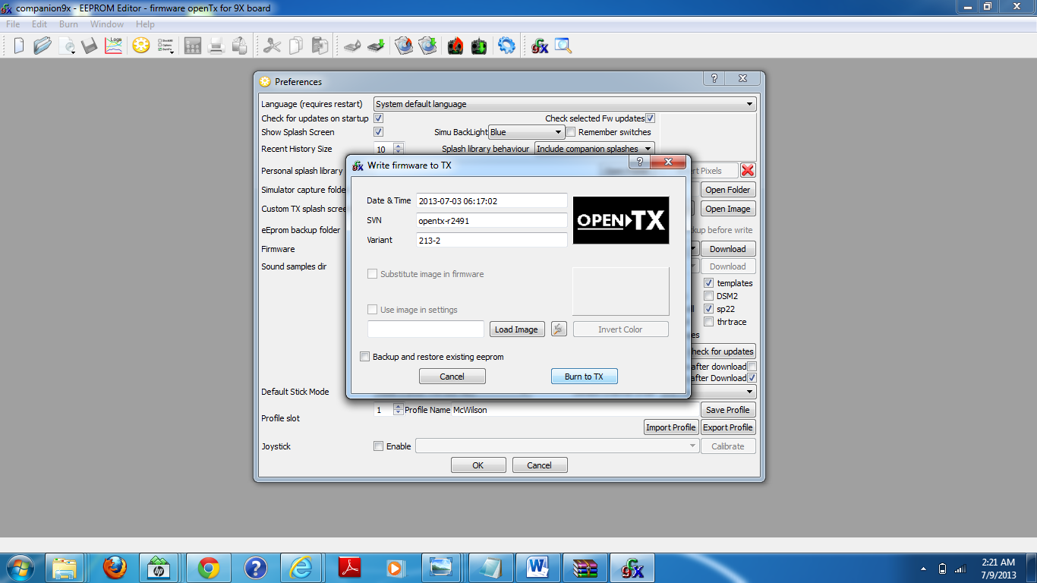Click the Windows Start button
The image size is (1037, 583).
(20, 567)
